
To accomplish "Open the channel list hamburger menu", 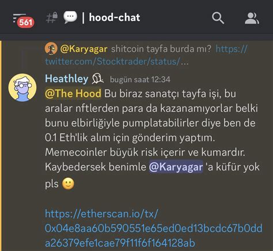I will 20,18.
